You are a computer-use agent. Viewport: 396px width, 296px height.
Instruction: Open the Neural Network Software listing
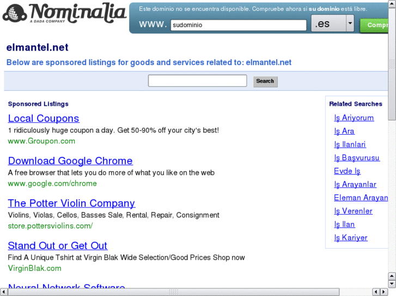66,286
